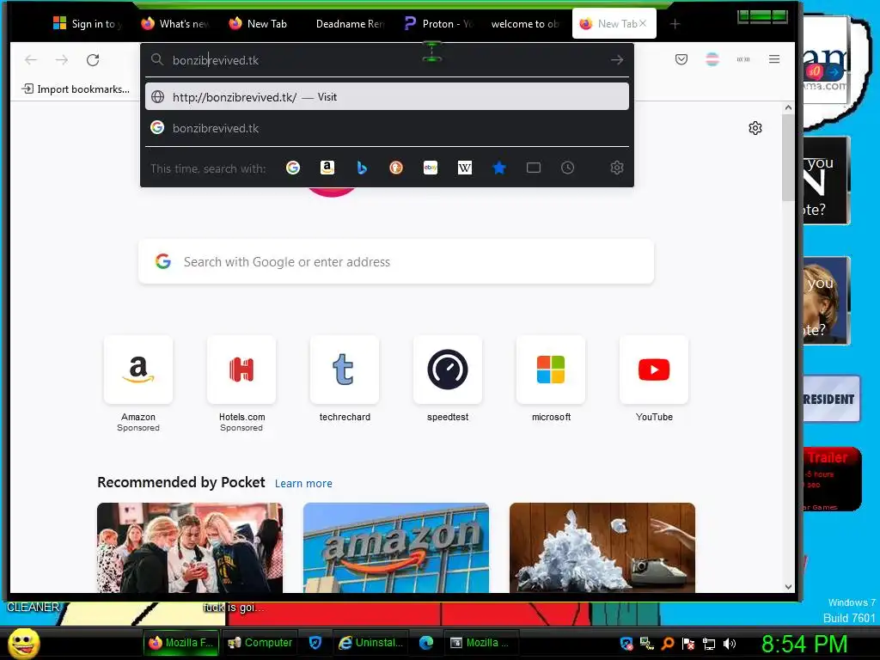
Task: Click the page scrollbar up arrow
Action: [788, 107]
